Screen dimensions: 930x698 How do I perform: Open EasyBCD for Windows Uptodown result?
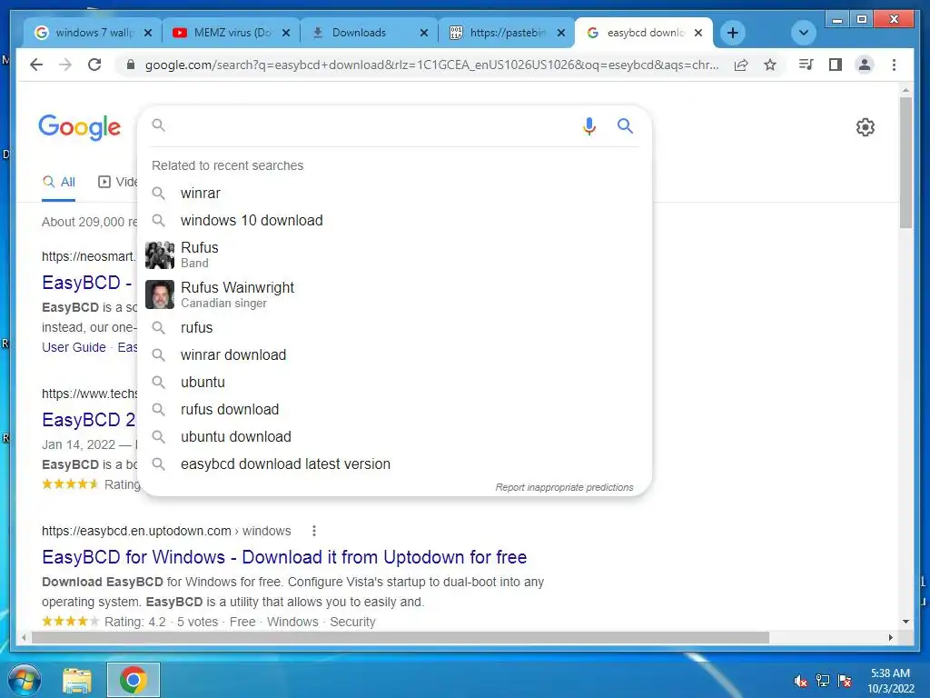[x=284, y=557]
